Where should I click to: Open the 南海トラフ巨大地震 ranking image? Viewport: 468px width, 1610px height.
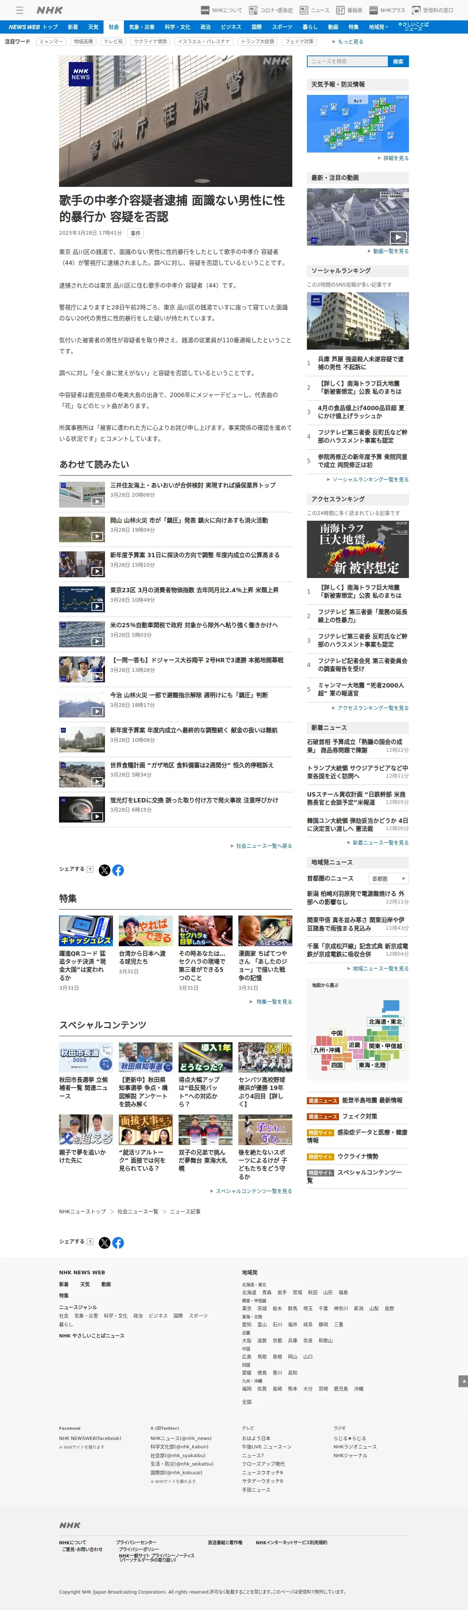(358, 549)
